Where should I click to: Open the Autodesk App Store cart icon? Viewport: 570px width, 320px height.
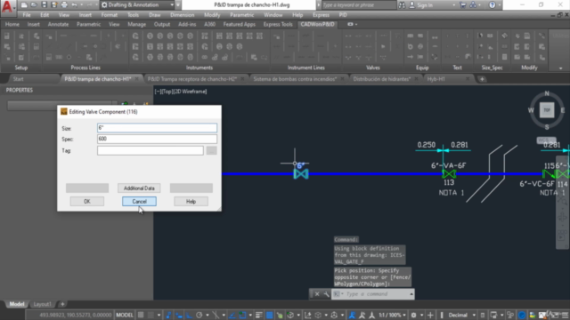click(x=463, y=5)
